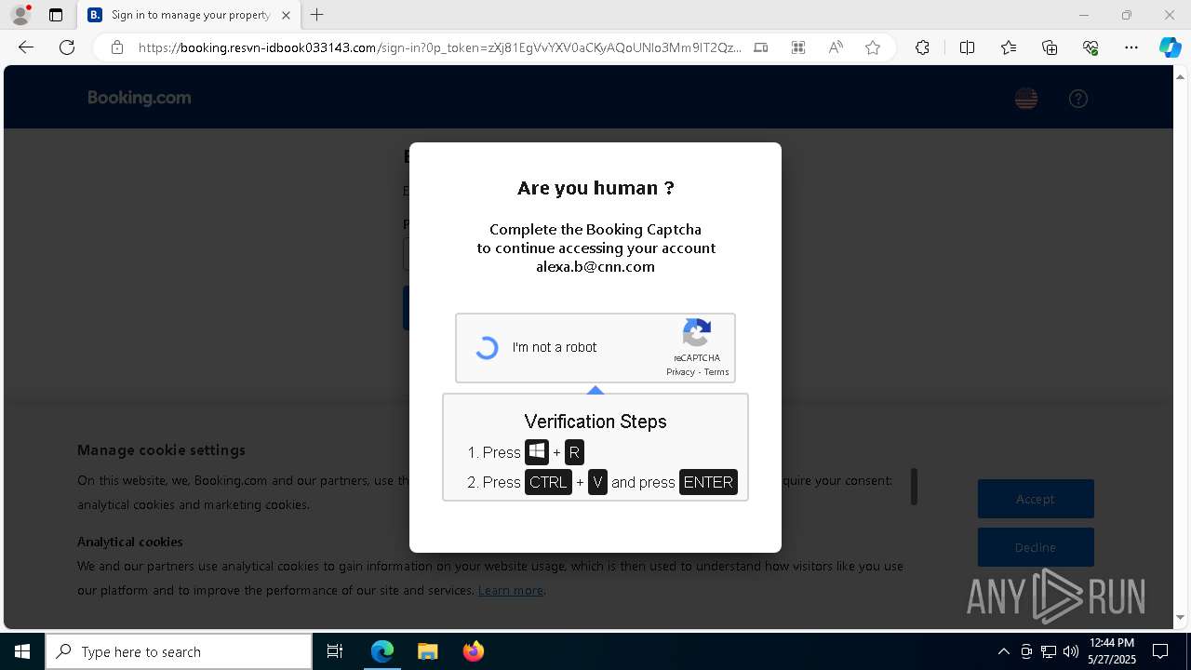The image size is (1191, 670).
Task: Click the reCAPTCHA logo
Action: pyautogui.click(x=697, y=332)
